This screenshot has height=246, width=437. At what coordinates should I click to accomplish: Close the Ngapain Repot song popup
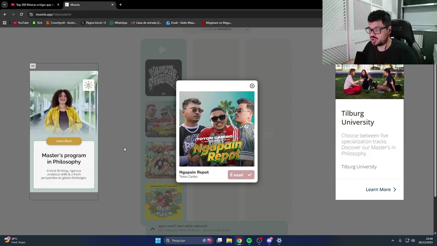[252, 86]
